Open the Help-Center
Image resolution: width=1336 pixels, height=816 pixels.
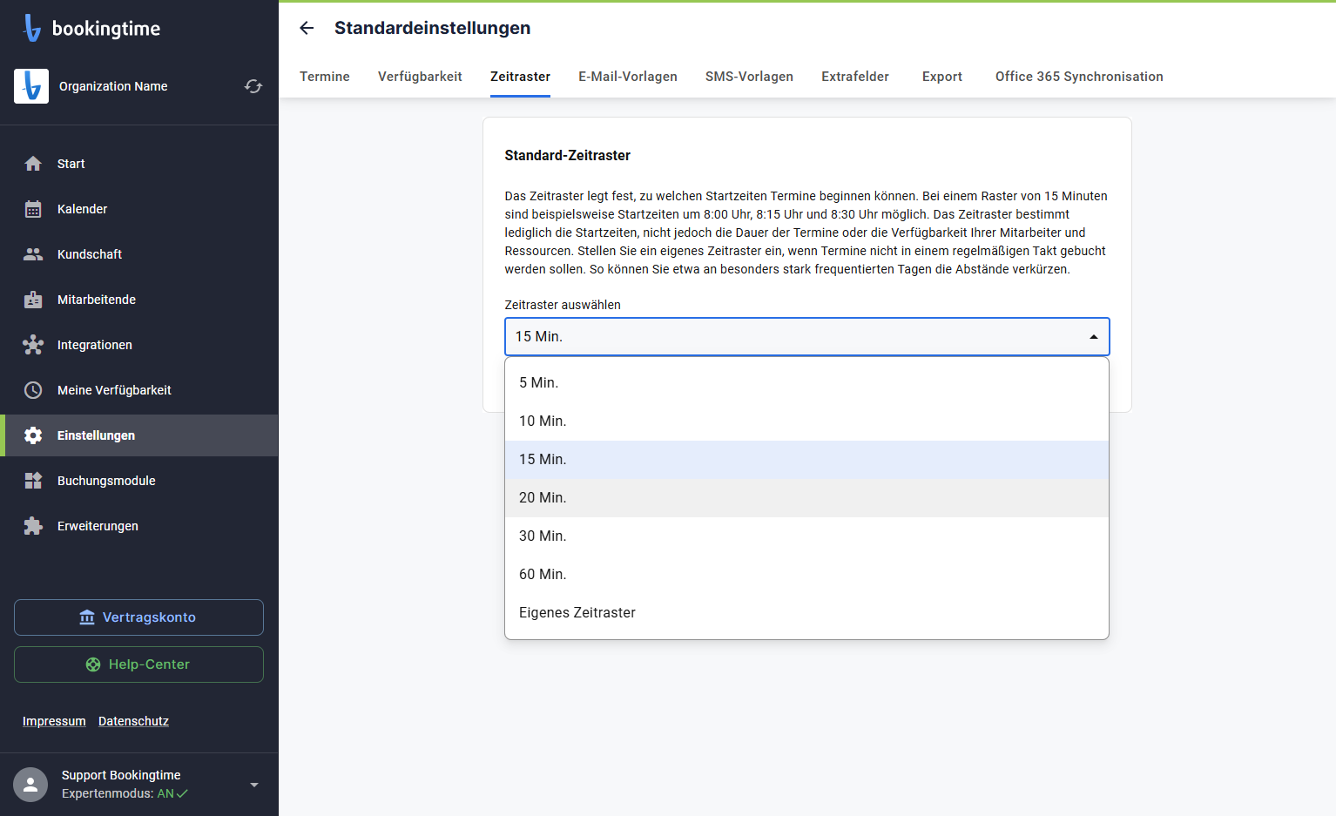[x=138, y=664]
